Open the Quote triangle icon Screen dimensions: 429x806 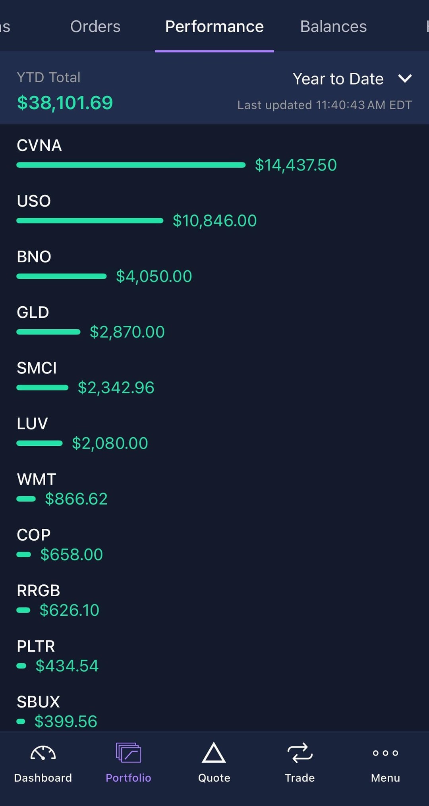click(x=214, y=753)
